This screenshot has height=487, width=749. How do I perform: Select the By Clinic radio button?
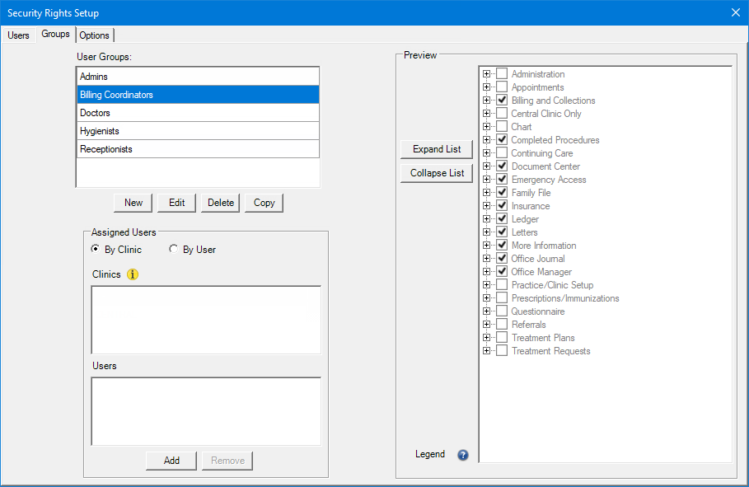pos(96,250)
